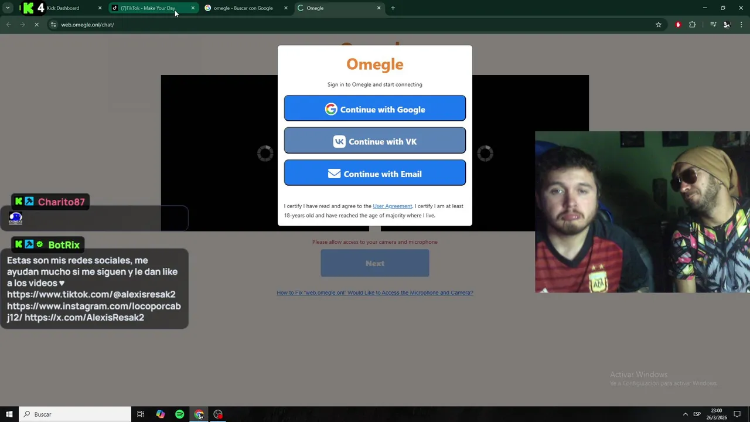
Task: Open the red recording extension icon
Action: 678,25
